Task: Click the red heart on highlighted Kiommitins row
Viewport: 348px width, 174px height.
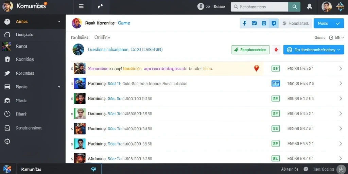Action: 256,68
